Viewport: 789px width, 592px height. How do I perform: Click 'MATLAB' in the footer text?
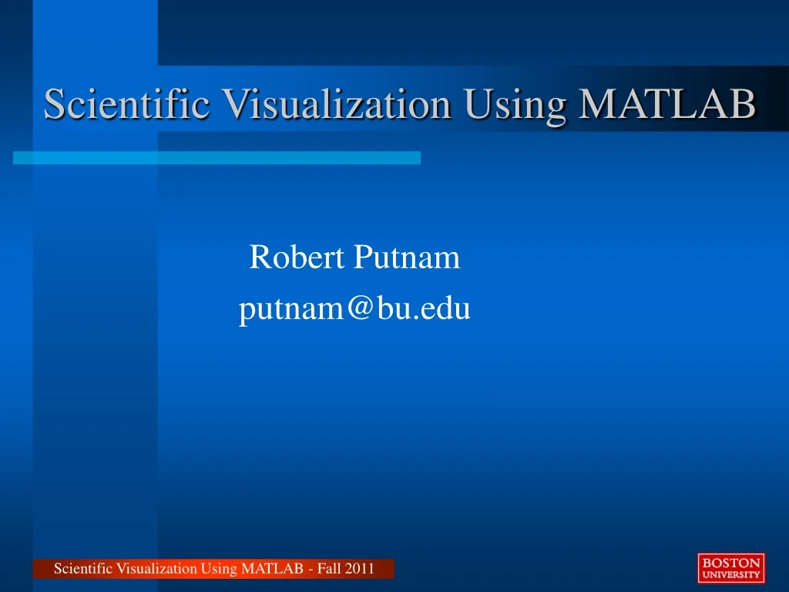(272, 570)
